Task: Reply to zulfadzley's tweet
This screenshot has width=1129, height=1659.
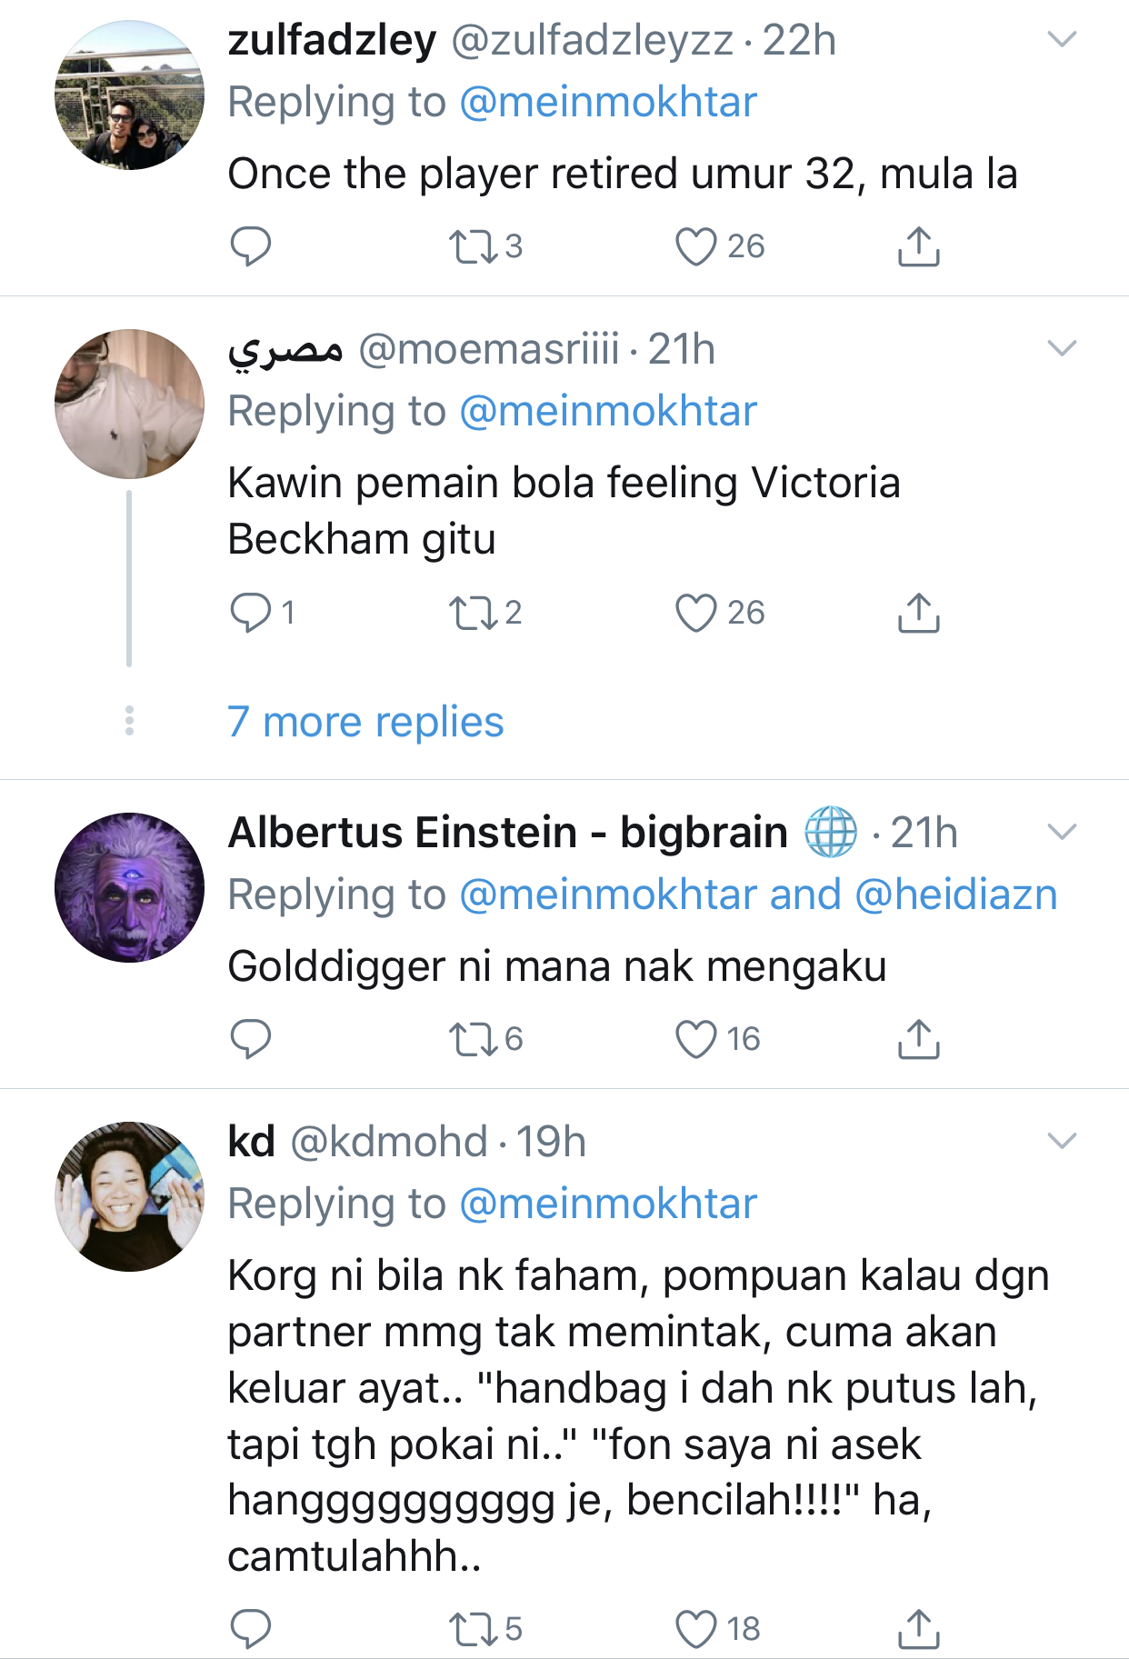Action: (250, 246)
